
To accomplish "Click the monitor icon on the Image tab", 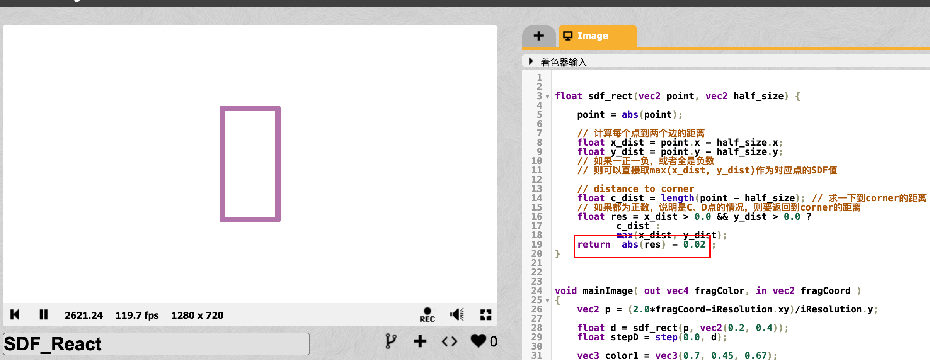I will pyautogui.click(x=568, y=35).
